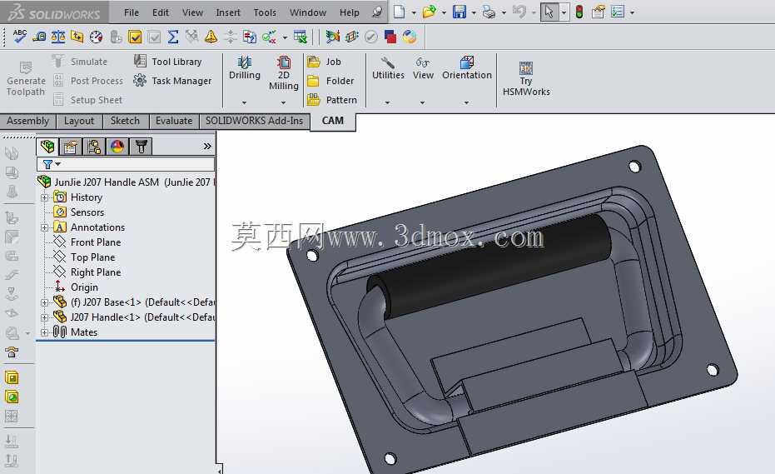The width and height of the screenshot is (775, 474).
Task: Open the Tool Library
Action: (x=168, y=62)
